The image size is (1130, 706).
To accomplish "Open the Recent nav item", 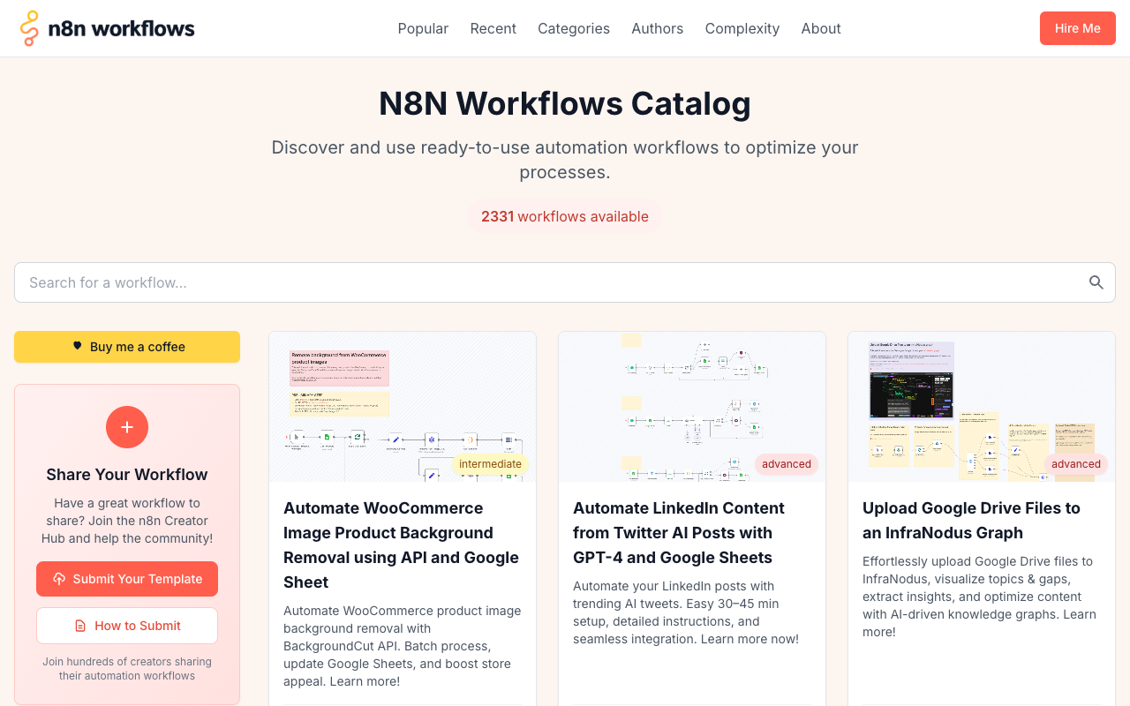I will [x=493, y=28].
